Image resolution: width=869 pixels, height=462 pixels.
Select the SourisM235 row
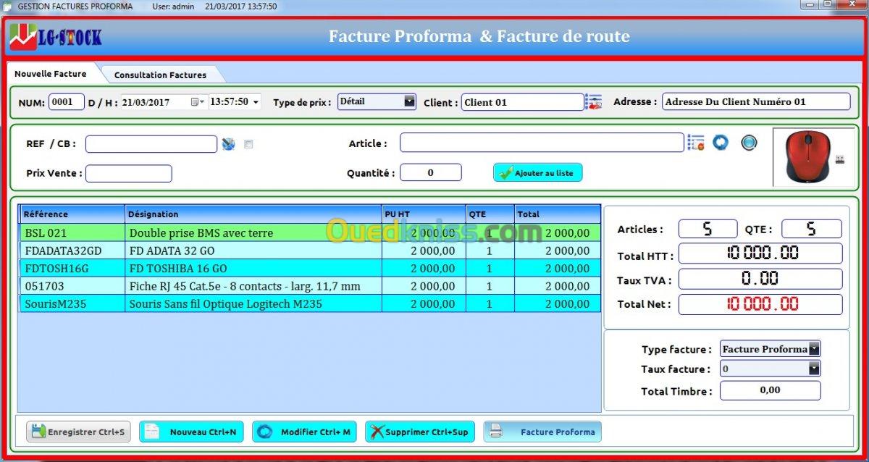tap(310, 304)
